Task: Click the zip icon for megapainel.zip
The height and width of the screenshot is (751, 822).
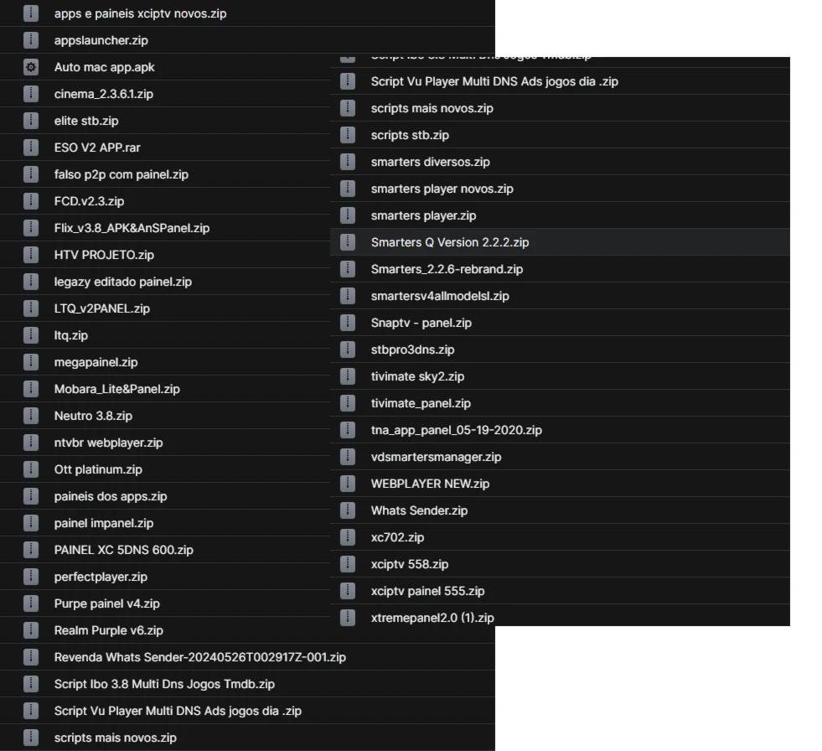Action: 31,362
